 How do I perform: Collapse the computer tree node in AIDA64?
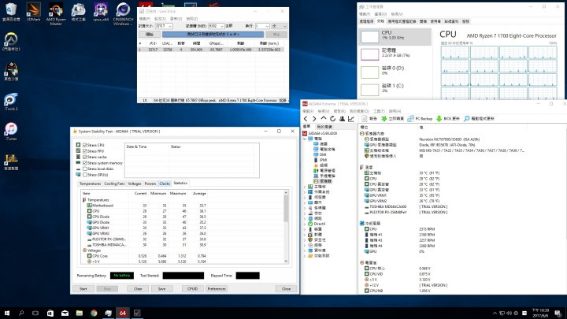(305, 139)
